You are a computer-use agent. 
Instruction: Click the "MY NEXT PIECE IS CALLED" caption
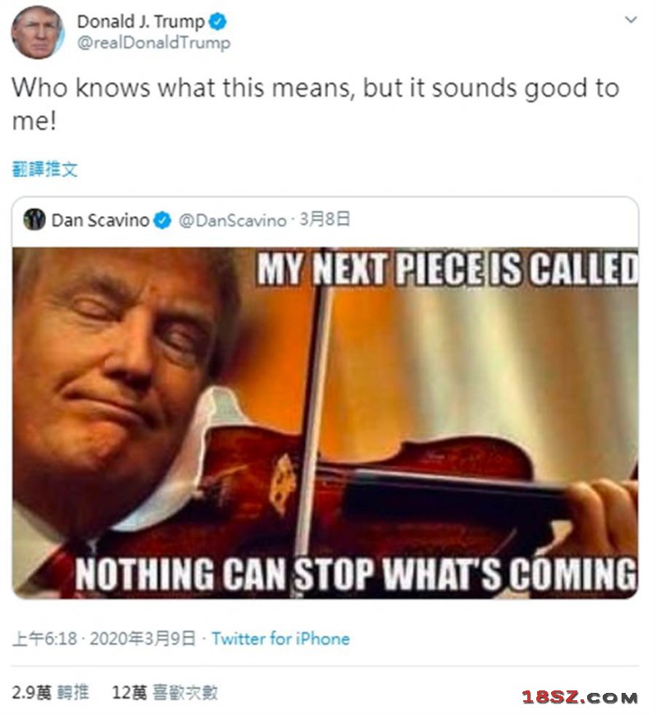click(447, 270)
